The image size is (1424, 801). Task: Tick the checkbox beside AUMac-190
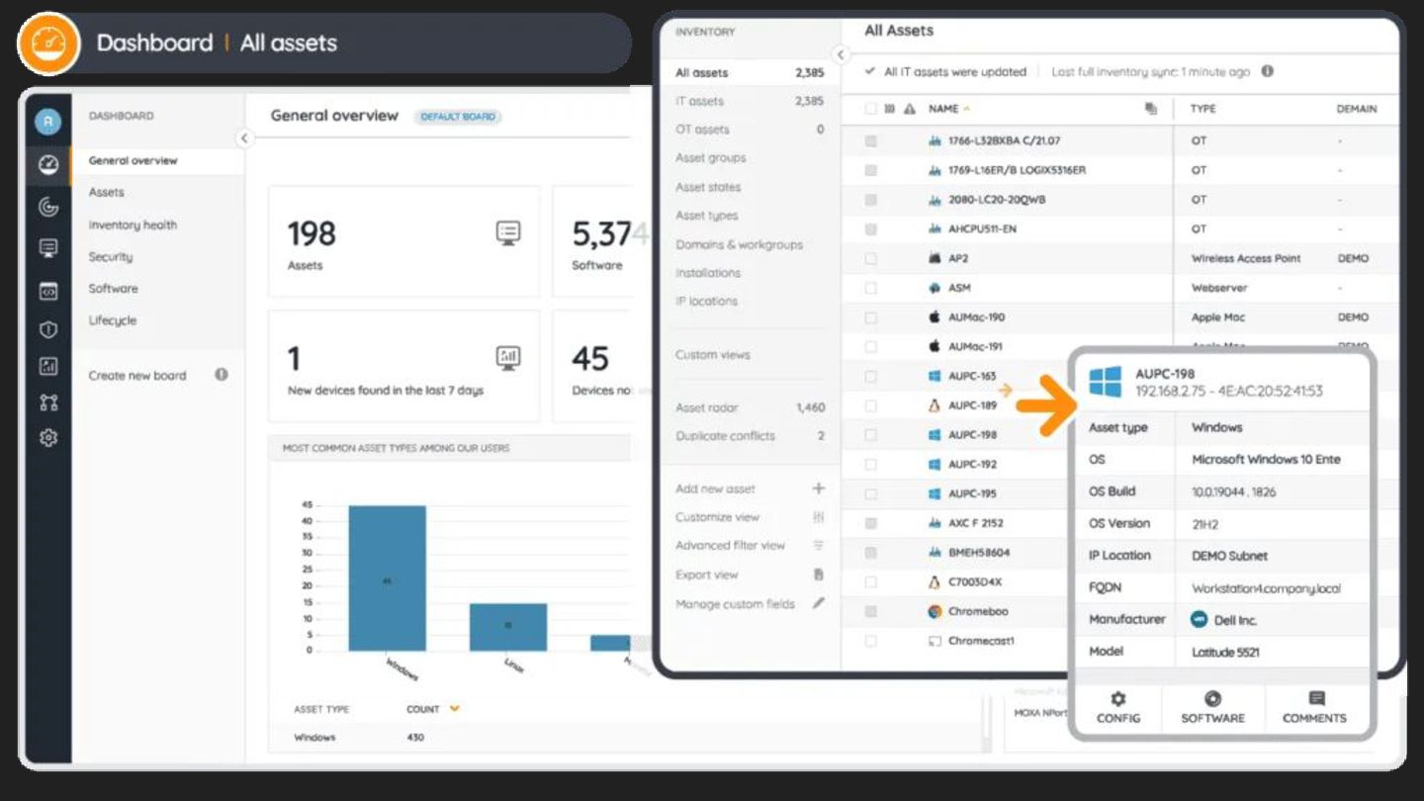click(x=870, y=317)
